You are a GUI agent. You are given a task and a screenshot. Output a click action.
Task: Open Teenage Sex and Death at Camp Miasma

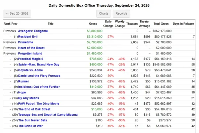coord(48,115)
